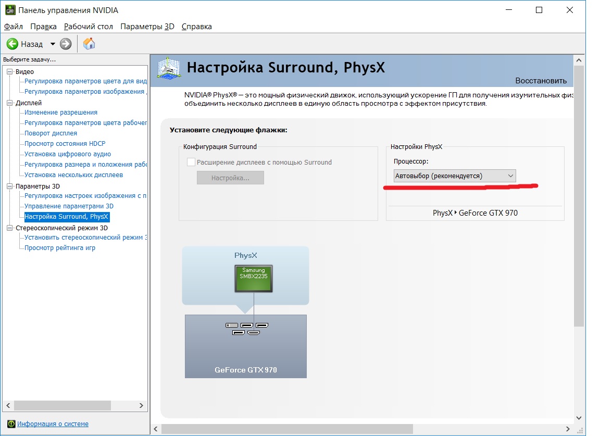Open Установить стереоскопический режим 3D task
The image size is (600, 436).
(86, 238)
